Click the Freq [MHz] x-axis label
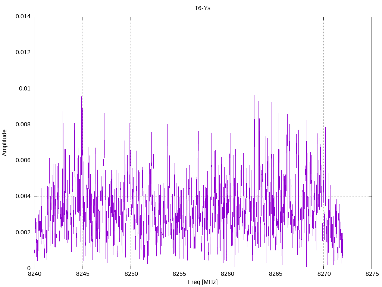This screenshot has width=382, height=287. [203, 282]
